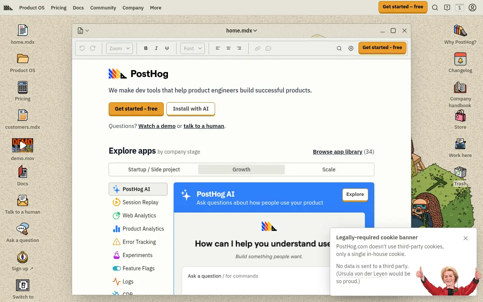Toggle italic formatting
The height and width of the screenshot is (302, 483).
156,48
